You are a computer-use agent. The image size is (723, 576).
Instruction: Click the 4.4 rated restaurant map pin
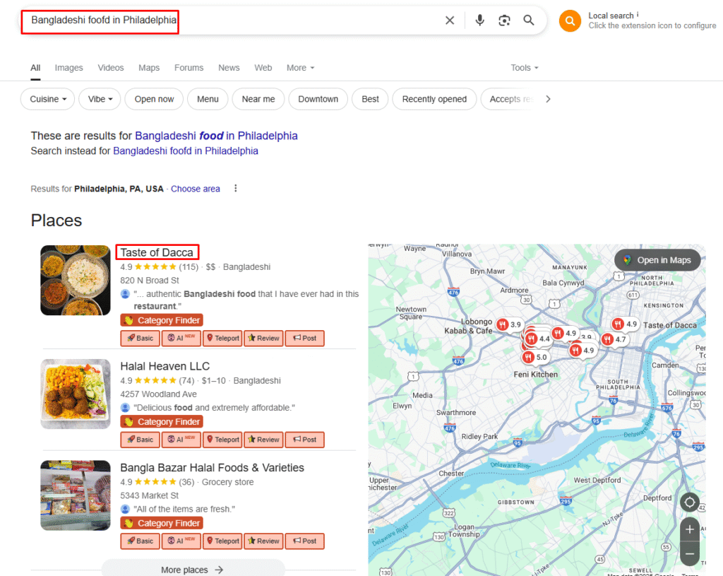pos(539,339)
